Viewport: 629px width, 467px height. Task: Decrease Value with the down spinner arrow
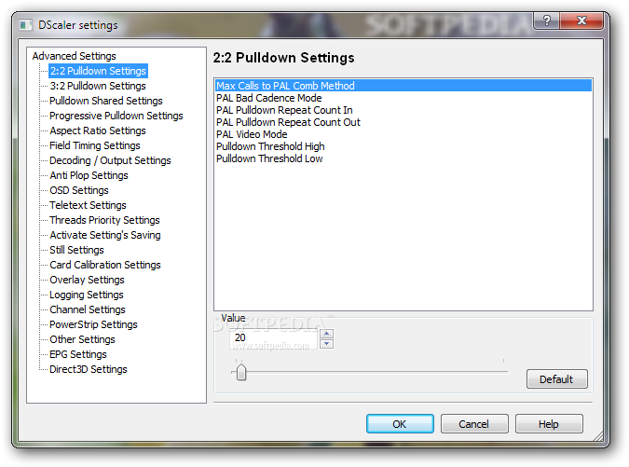(x=326, y=344)
